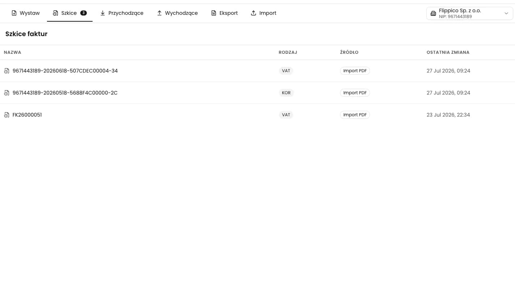Click the VAT badge of draft FK26000051
The image size is (515, 291).
coord(286,115)
